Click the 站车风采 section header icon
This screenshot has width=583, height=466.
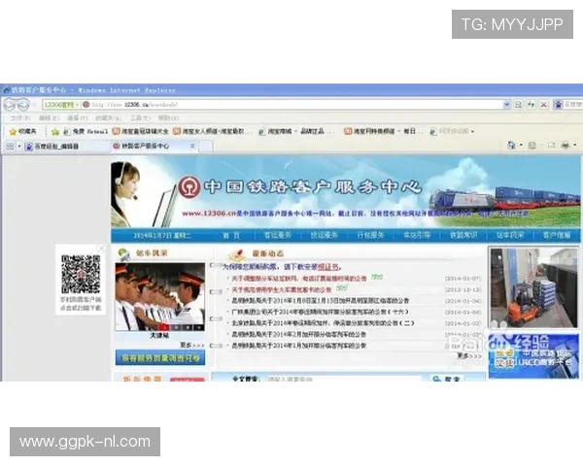click(x=123, y=253)
